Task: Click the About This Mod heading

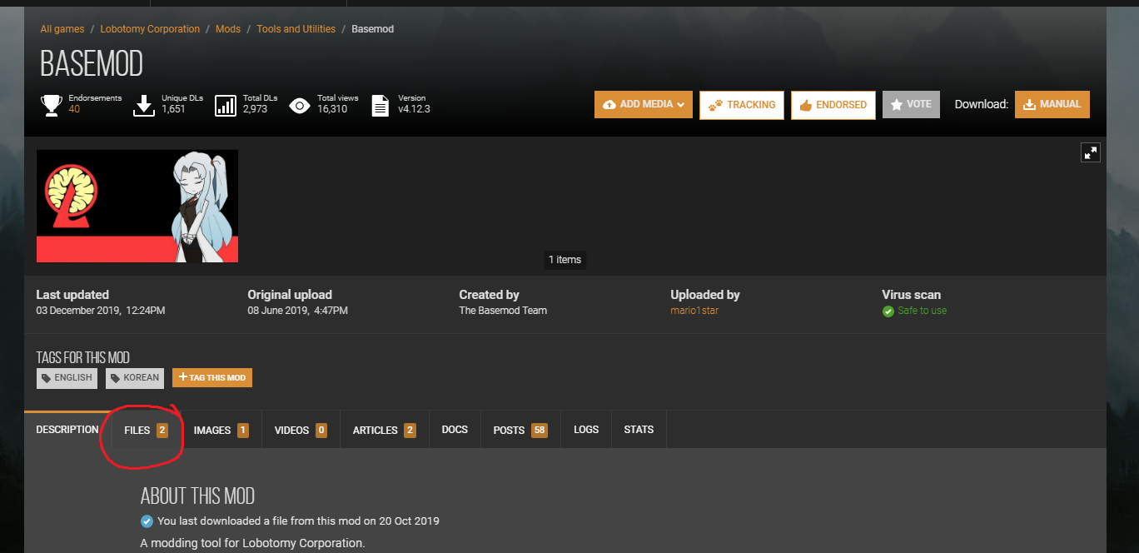Action: (197, 496)
